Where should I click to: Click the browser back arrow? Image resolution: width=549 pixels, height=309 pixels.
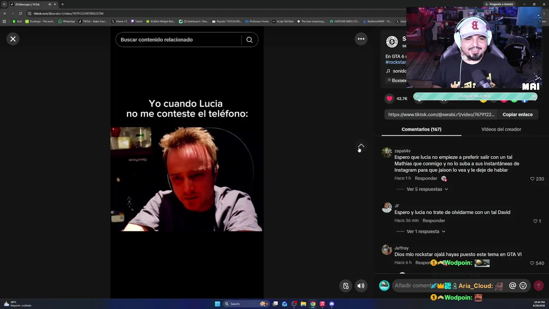click(5, 13)
